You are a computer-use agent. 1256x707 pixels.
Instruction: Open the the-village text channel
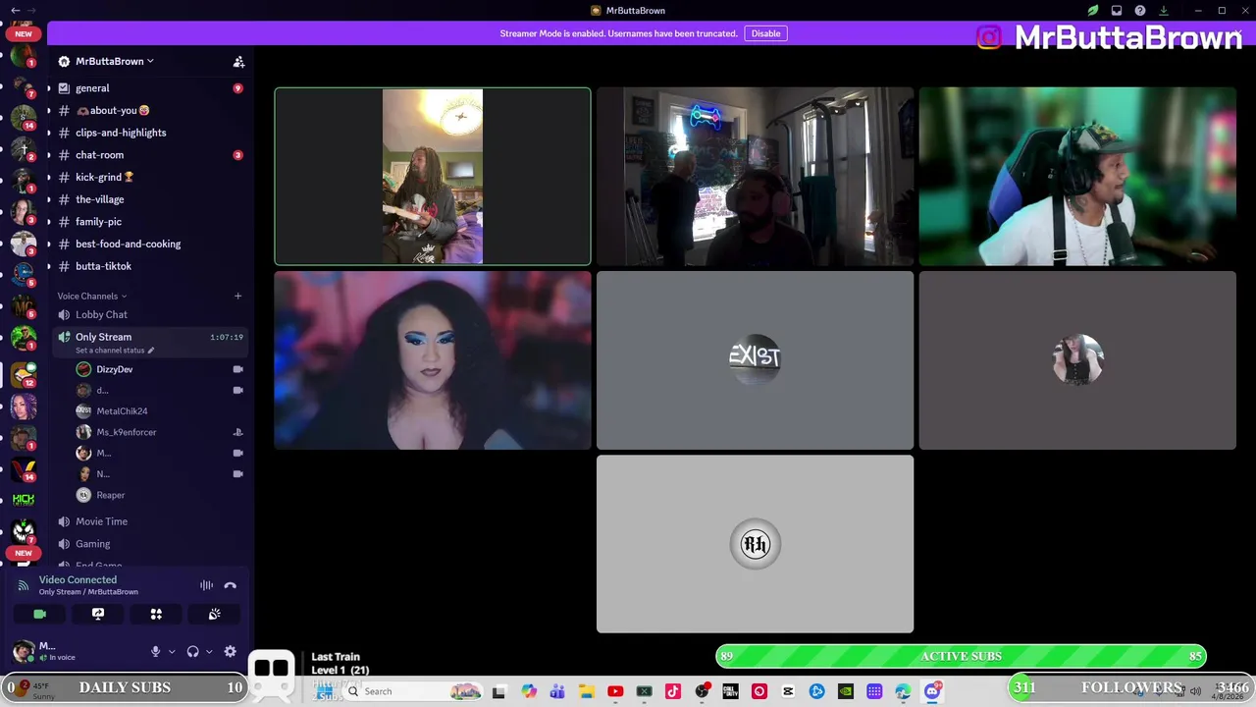coord(147,199)
